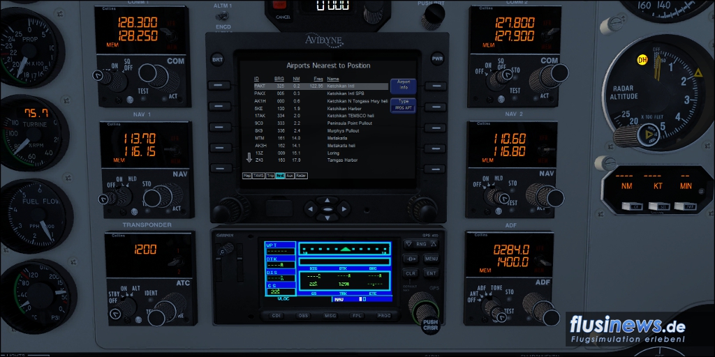The width and height of the screenshot is (715, 357).
Task: Switch to the Map tab on Avidyne
Action: pos(247,175)
